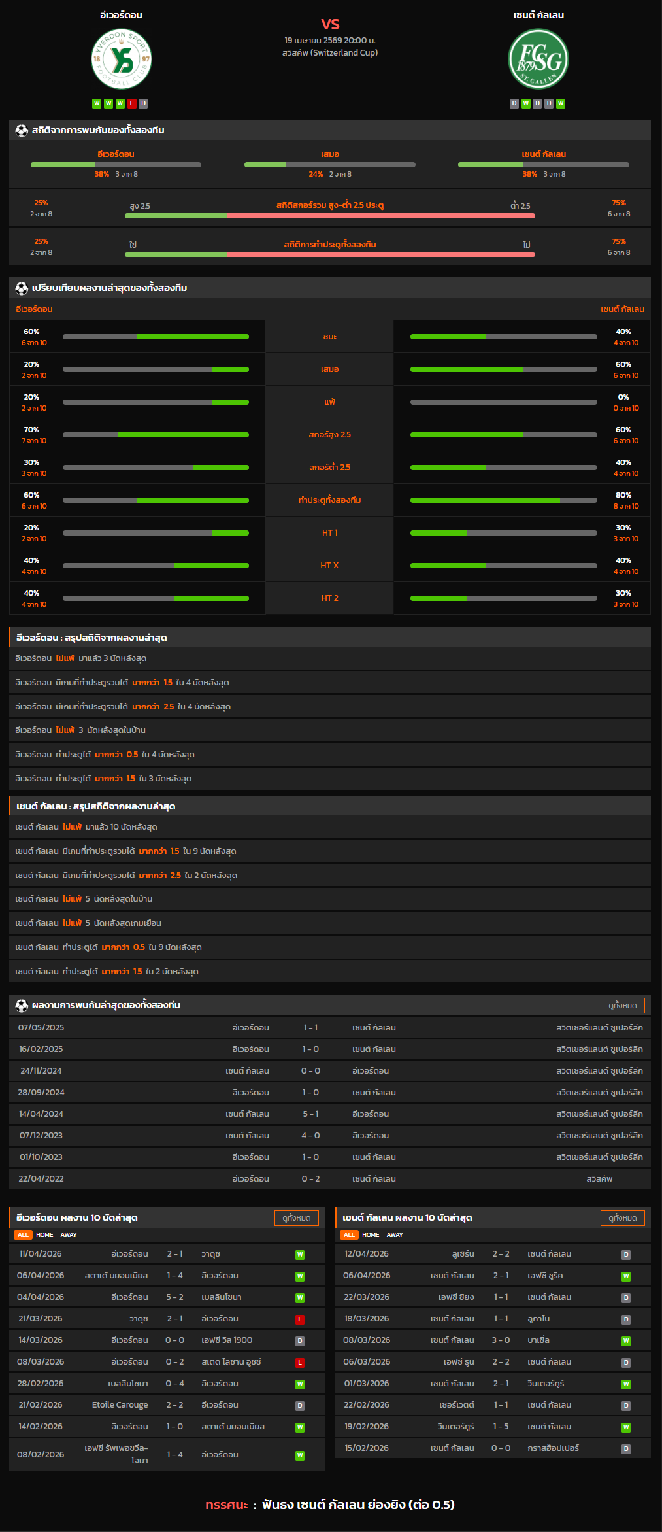Click the Yverdon Sport team logo

(x=121, y=59)
